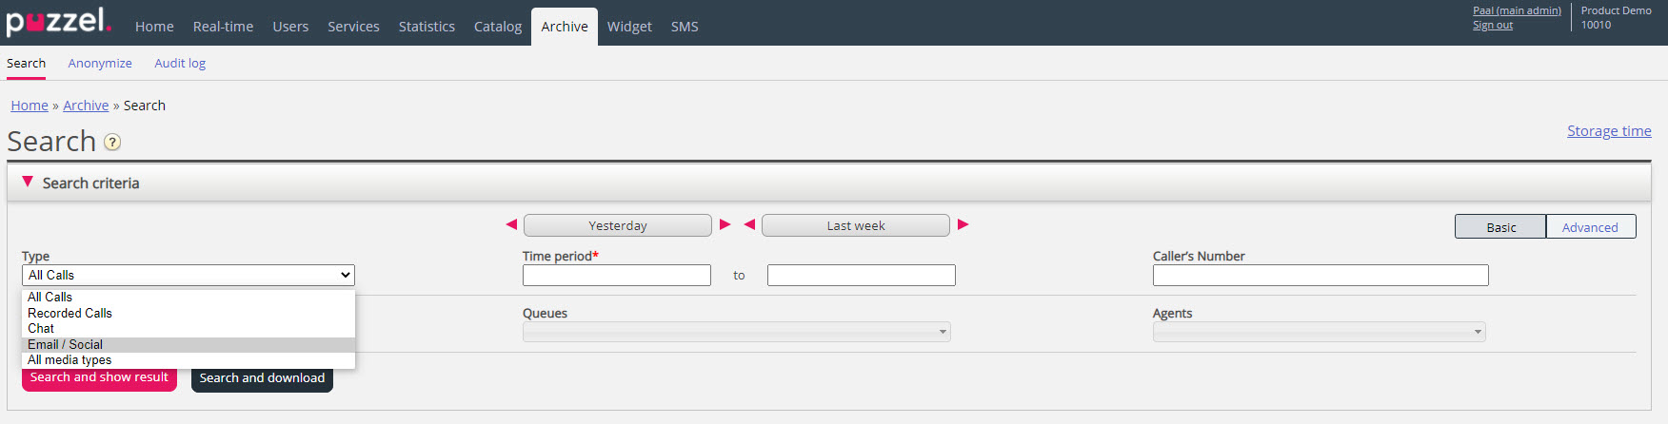This screenshot has width=1668, height=424.
Task: Go to the previous day arrow before Yesterday
Action: 511,224
